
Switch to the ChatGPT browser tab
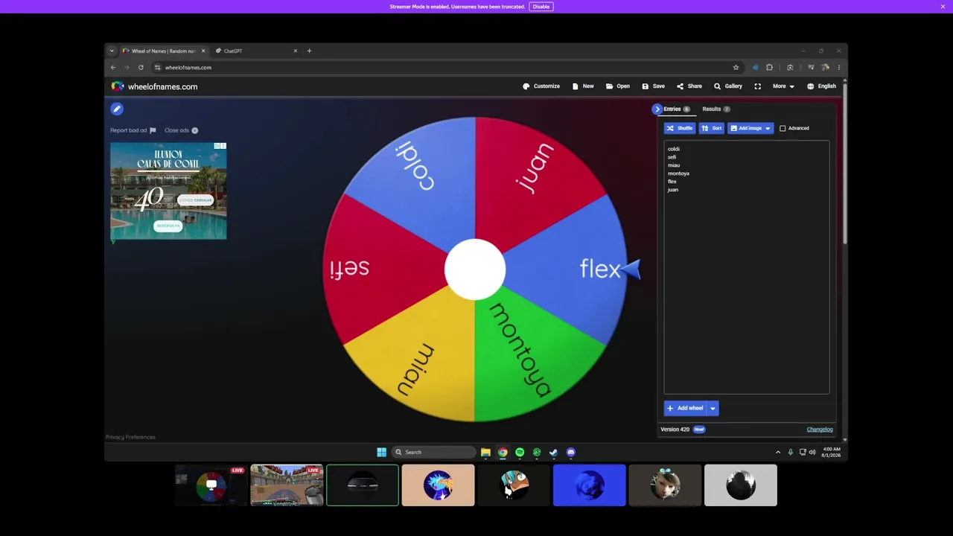tap(256, 51)
